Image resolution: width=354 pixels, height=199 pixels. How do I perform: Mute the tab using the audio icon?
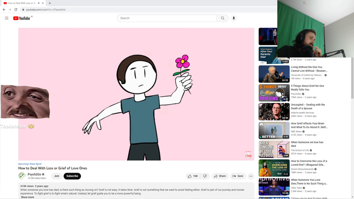[39, 3]
